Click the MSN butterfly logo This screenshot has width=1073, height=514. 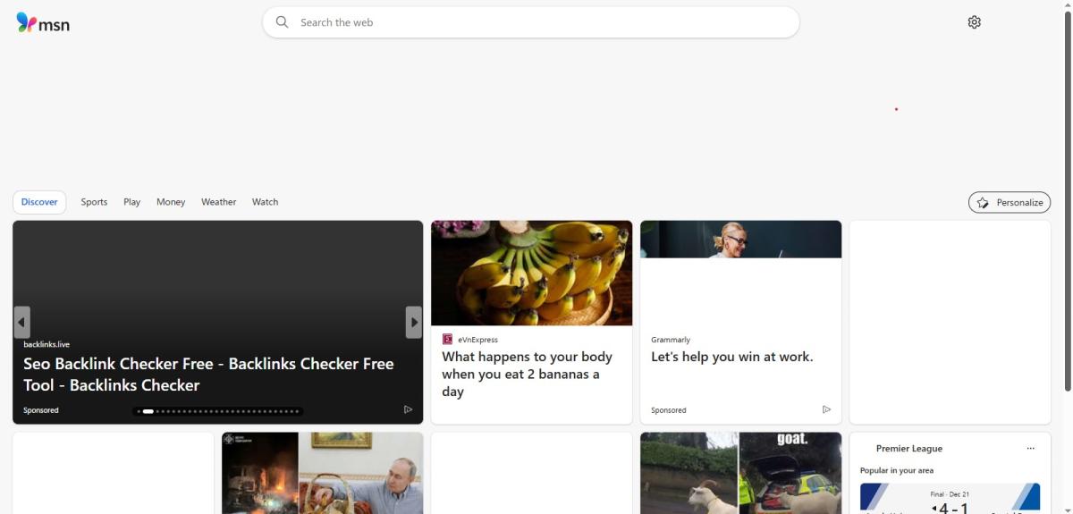pos(27,22)
